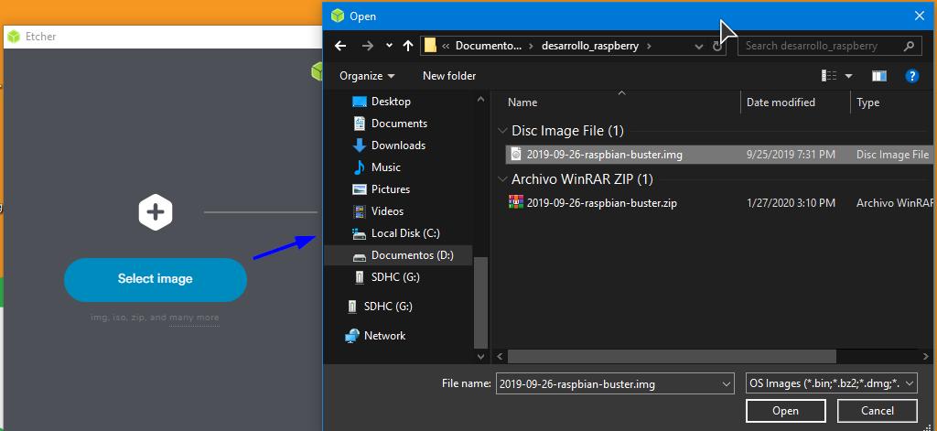Expand the File name dropdown arrow
Image resolution: width=937 pixels, height=431 pixels.
click(x=726, y=384)
